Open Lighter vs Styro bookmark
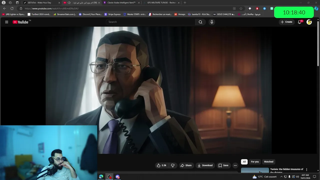Viewport: 320px width, 180px height. point(13,14)
